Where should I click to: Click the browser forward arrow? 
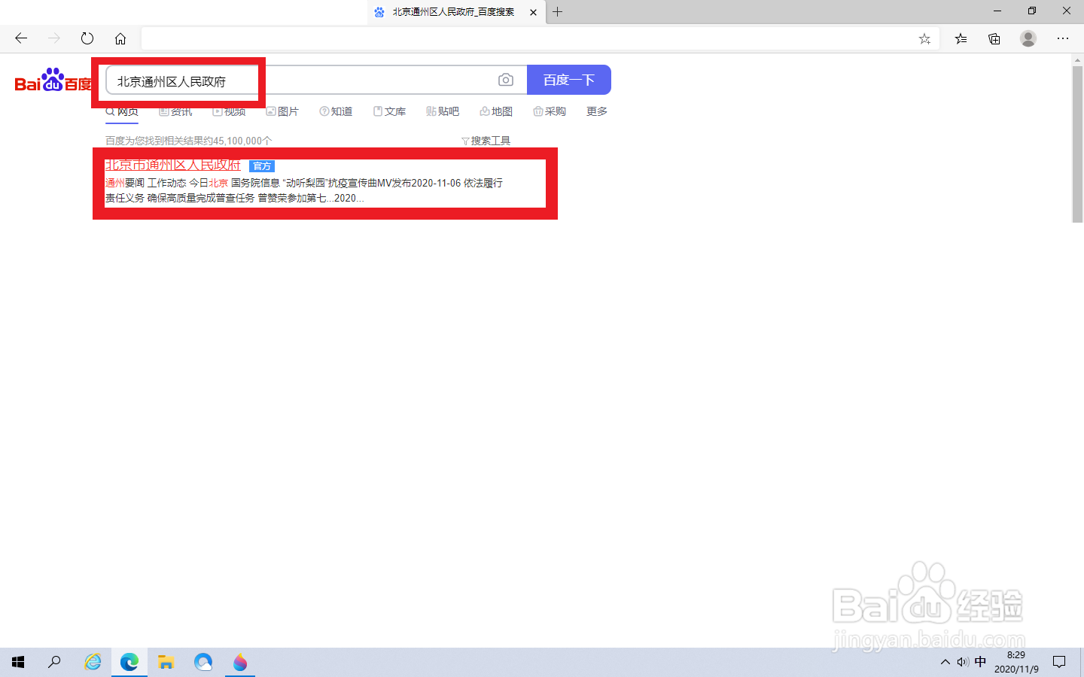(54, 38)
